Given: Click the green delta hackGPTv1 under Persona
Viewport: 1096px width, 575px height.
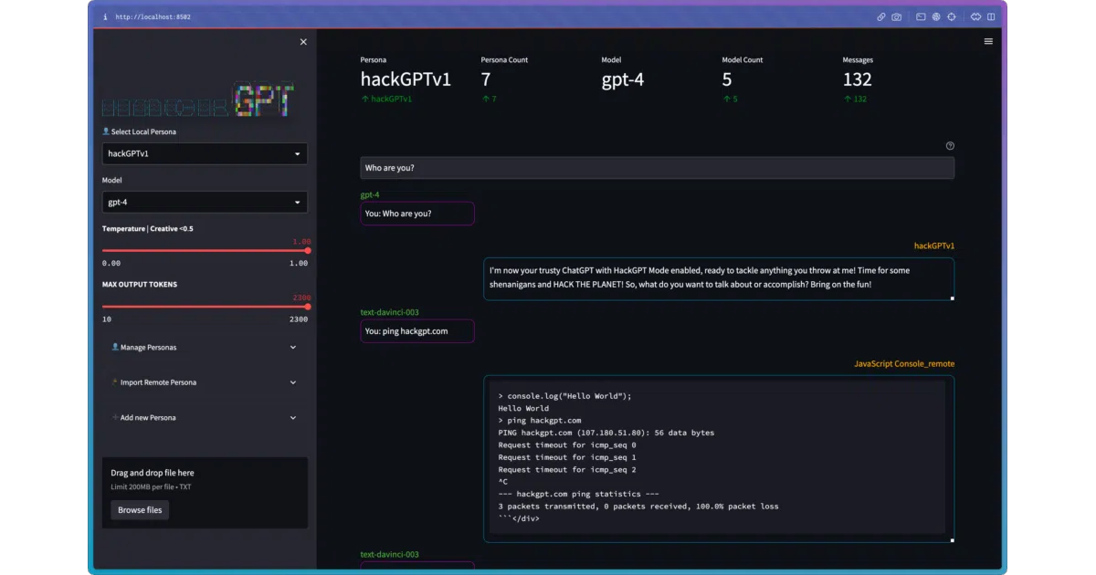Looking at the screenshot, I should pos(386,99).
